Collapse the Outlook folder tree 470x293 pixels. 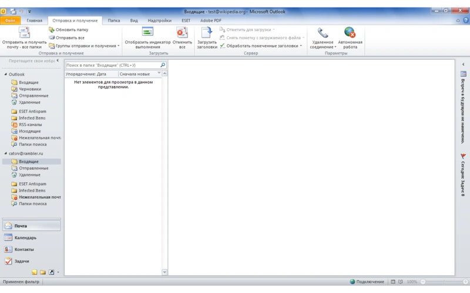[5, 74]
